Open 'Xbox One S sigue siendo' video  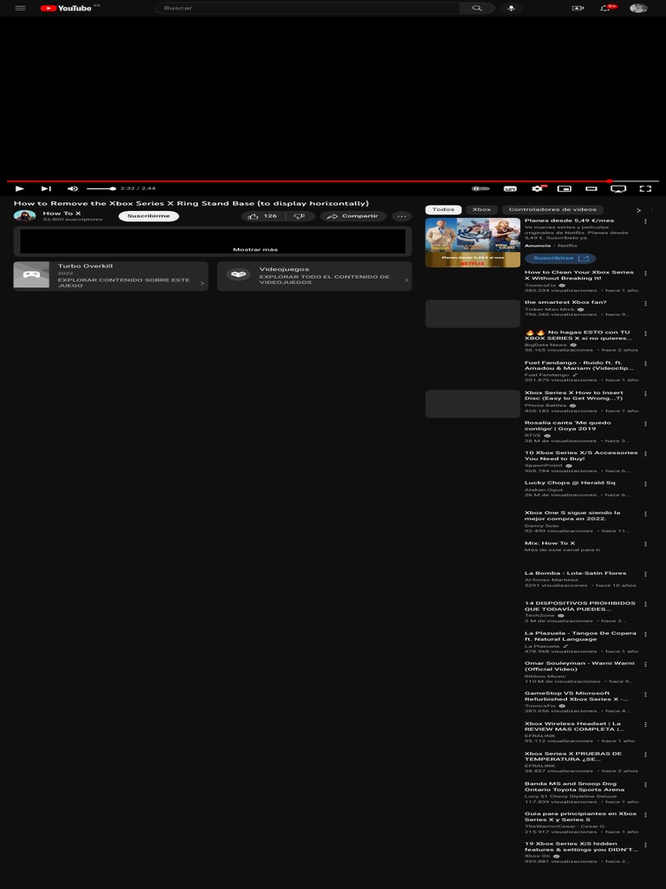tap(572, 516)
